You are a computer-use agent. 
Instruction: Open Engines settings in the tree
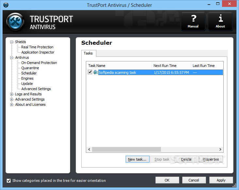[27, 78]
